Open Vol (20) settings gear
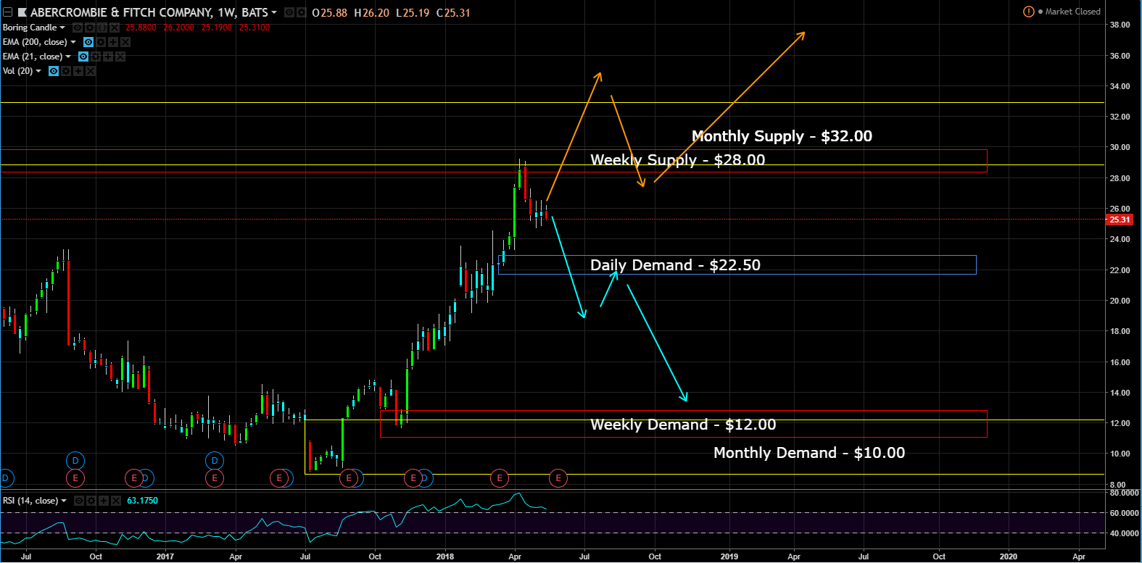The image size is (1142, 563). 66,71
